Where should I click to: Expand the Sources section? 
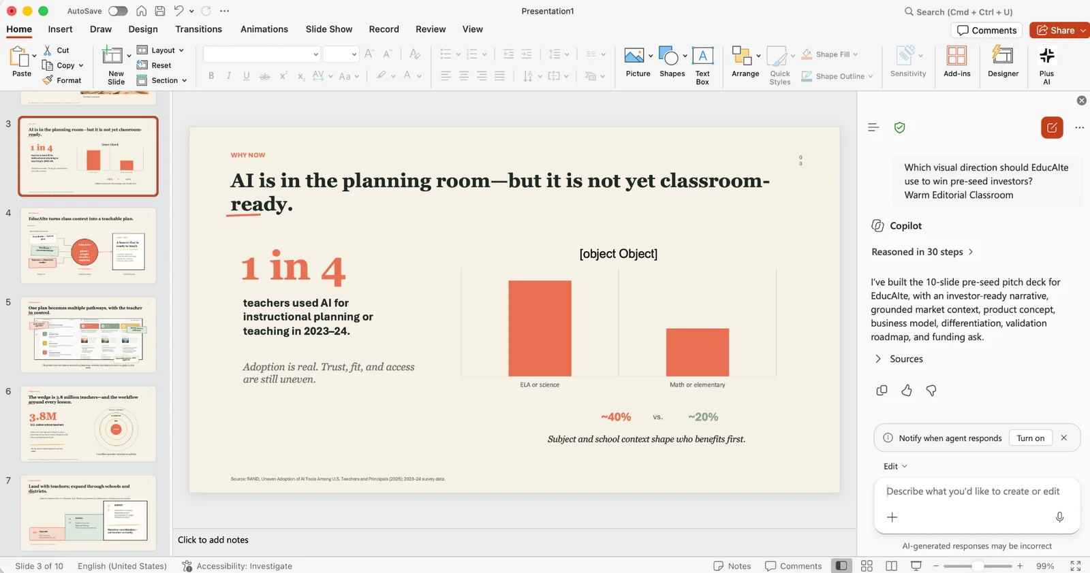899,359
